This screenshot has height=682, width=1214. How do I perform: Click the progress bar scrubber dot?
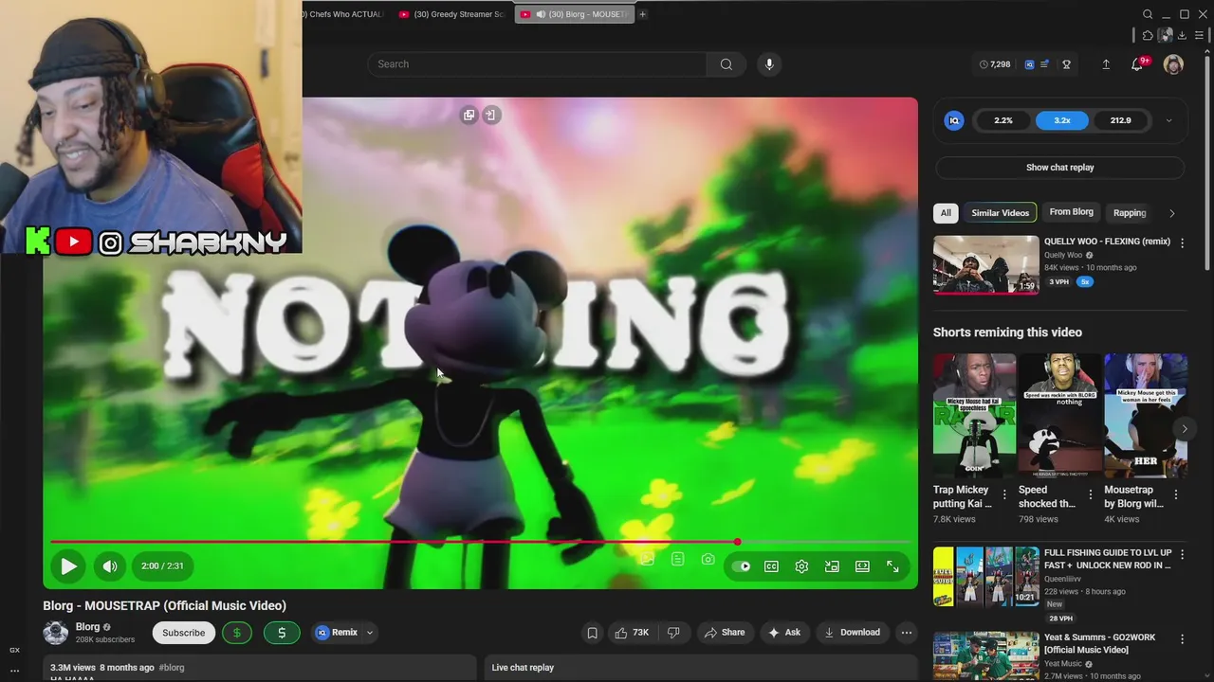[x=737, y=543]
